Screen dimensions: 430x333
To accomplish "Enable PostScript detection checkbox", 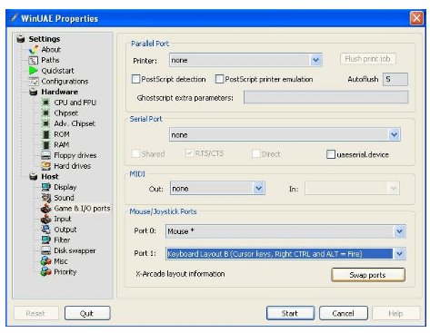I will click(135, 79).
